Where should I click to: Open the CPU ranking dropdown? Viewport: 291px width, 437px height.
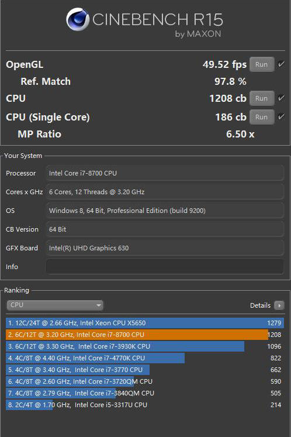click(x=55, y=305)
